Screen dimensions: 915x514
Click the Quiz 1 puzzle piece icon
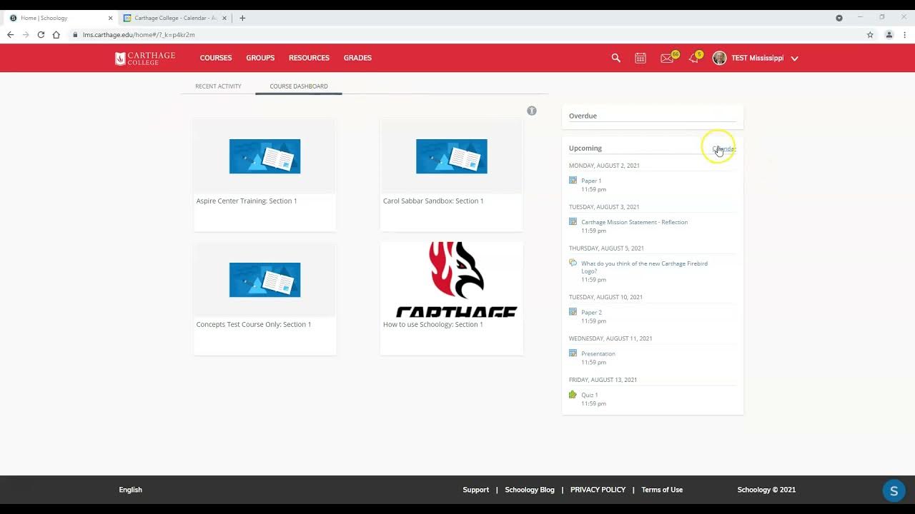573,394
